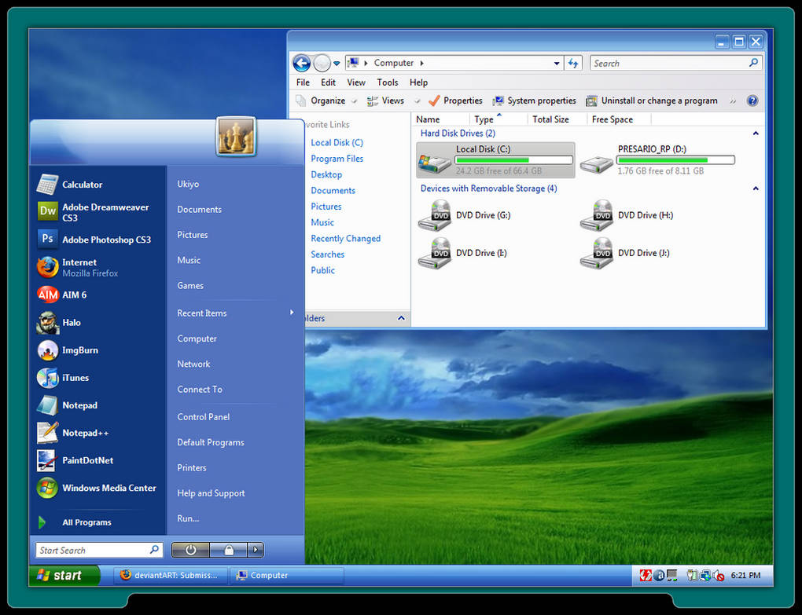Open Documents from Start menu right pane
The image size is (802, 615).
point(200,210)
